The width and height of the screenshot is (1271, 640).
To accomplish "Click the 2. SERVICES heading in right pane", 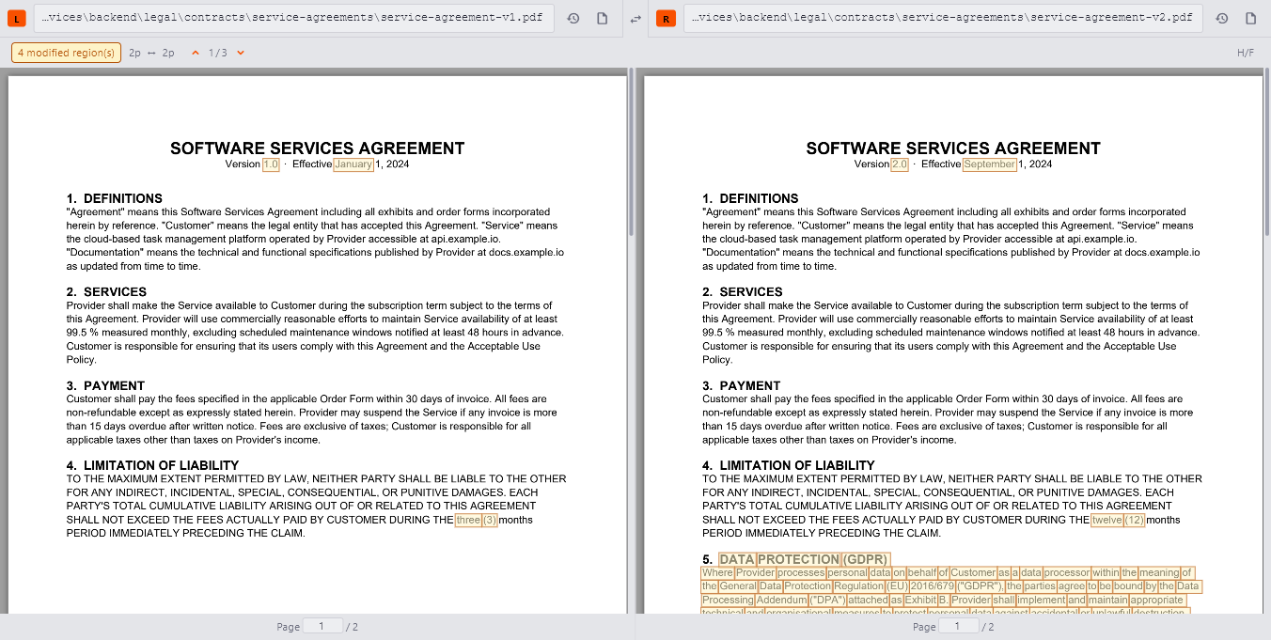I will (743, 292).
